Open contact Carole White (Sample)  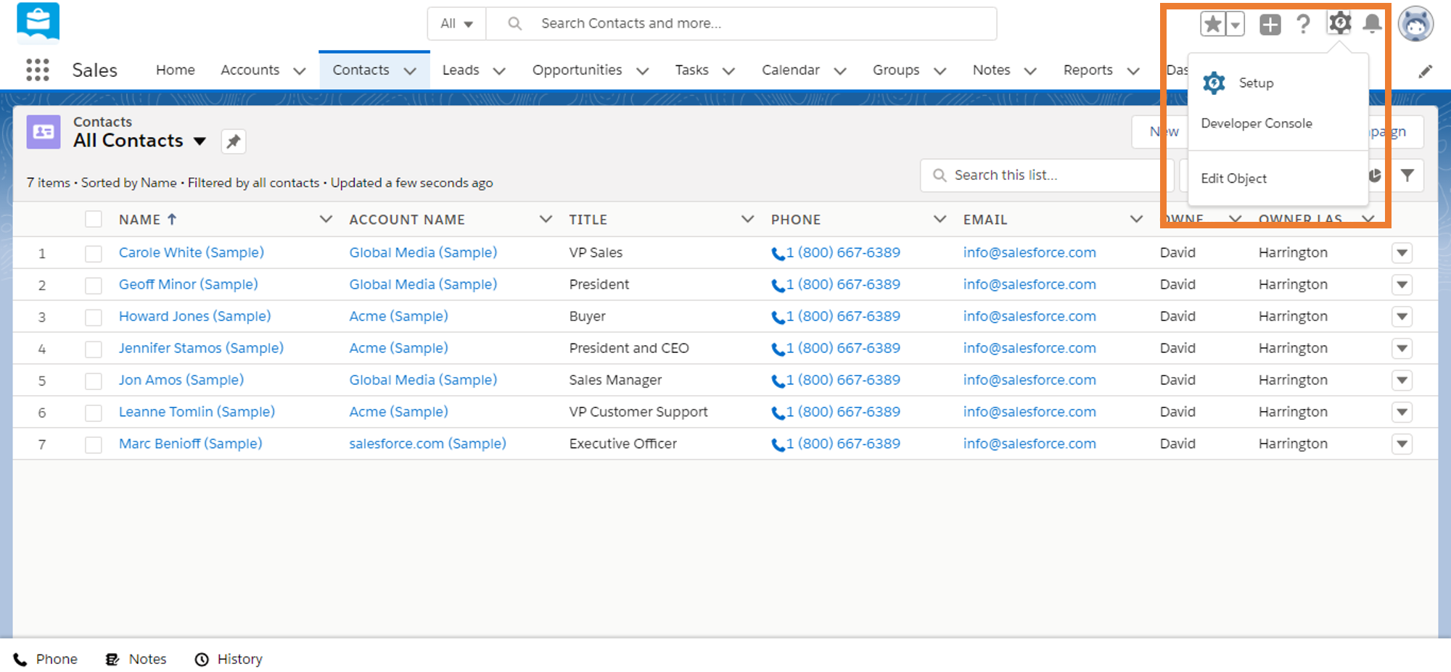pos(192,252)
